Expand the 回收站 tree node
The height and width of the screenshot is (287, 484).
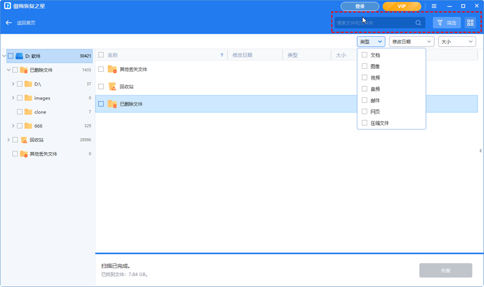[x=8, y=140]
